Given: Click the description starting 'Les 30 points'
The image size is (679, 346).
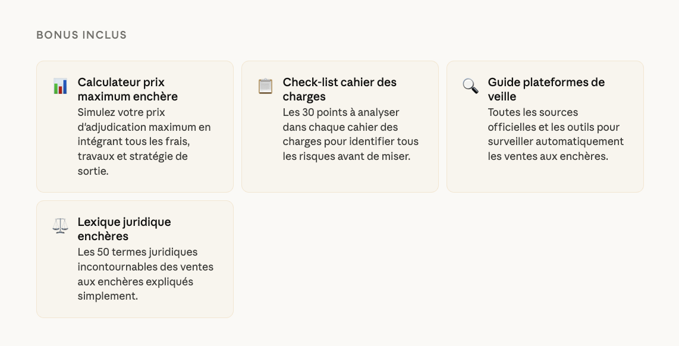Looking at the screenshot, I should click(350, 134).
